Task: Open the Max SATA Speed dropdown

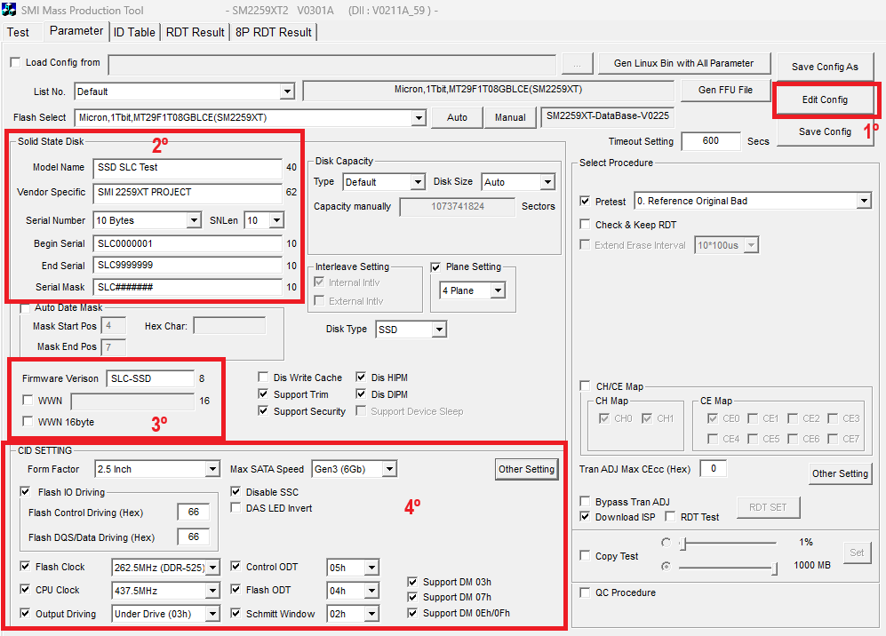Action: click(389, 469)
